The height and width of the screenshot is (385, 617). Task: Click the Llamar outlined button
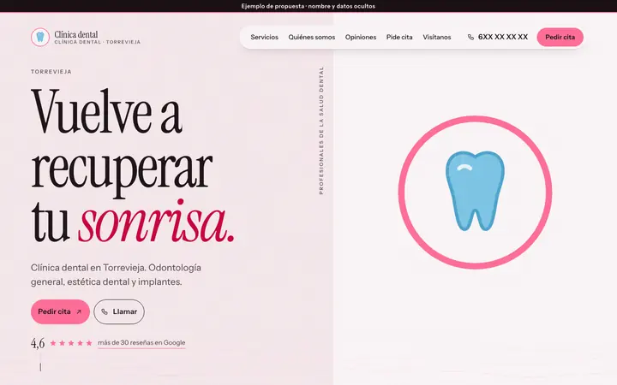point(119,312)
